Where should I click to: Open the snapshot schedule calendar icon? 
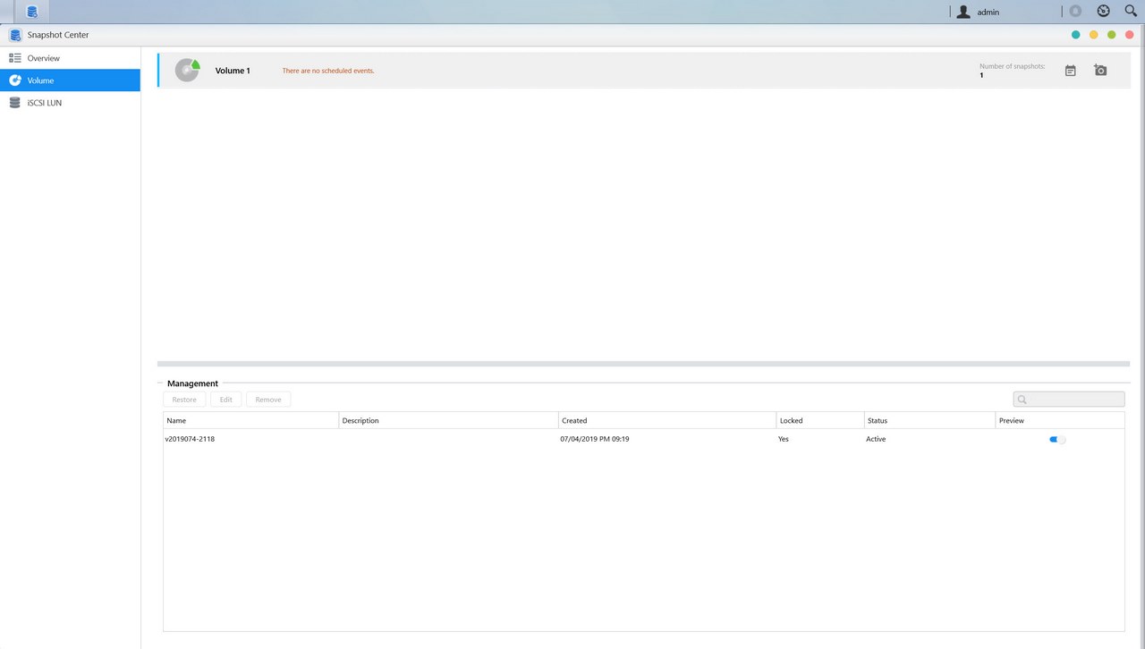[x=1070, y=71]
